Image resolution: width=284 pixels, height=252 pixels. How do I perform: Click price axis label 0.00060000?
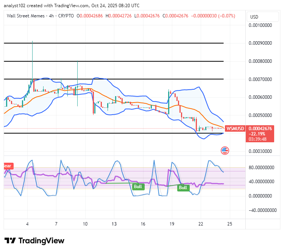pyautogui.click(x=260, y=97)
